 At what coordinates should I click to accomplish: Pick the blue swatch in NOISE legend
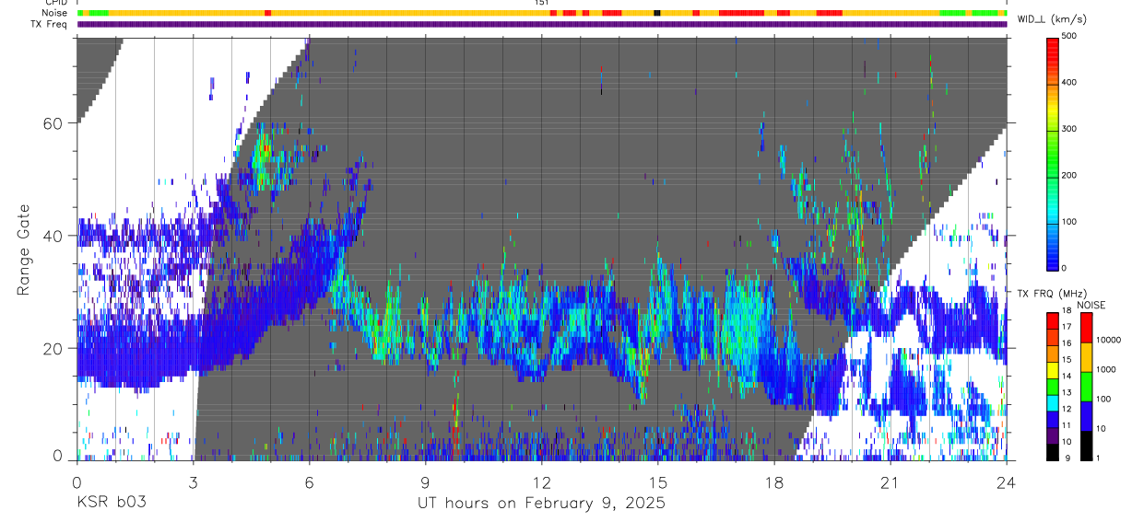coord(1086,415)
